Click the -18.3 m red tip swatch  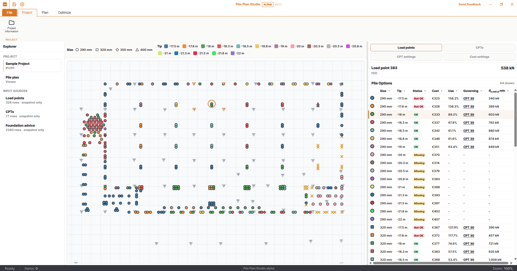pos(219,46)
